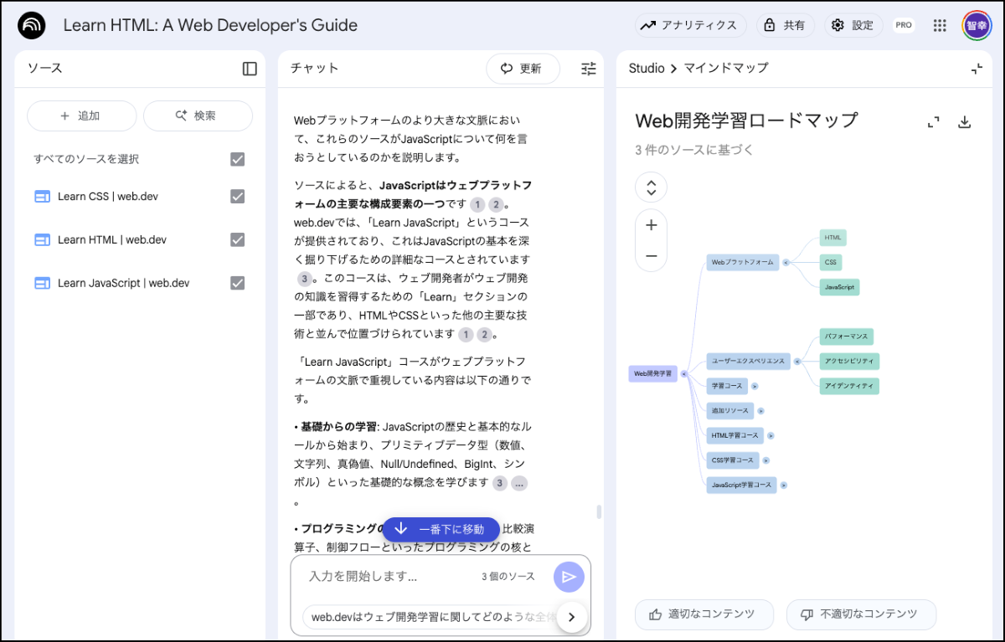Image resolution: width=1005 pixels, height=642 pixels.
Task: Click the 一番下に移動 button
Action: [x=441, y=529]
